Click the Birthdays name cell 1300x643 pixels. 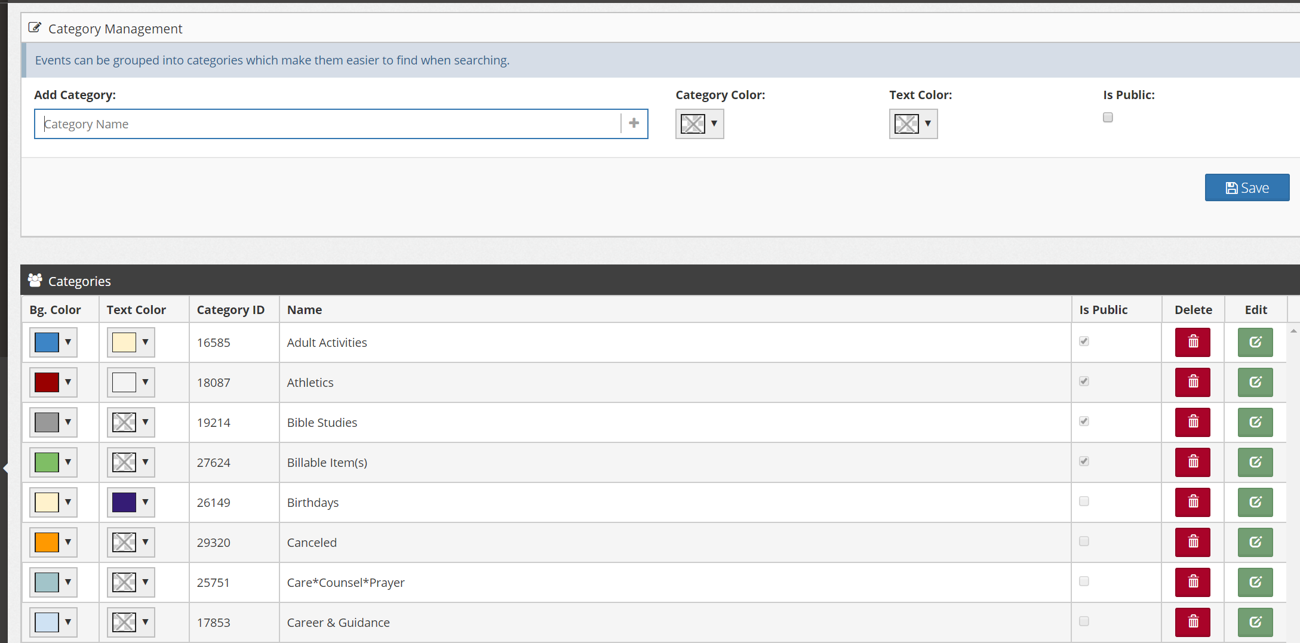click(x=675, y=502)
